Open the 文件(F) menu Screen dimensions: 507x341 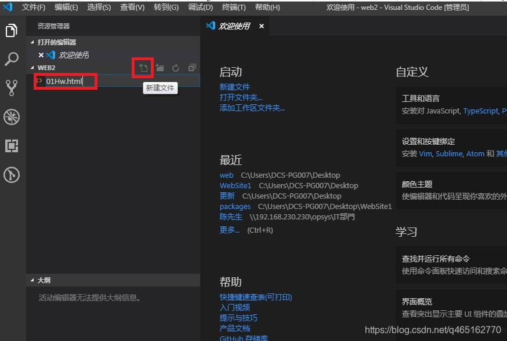(33, 8)
